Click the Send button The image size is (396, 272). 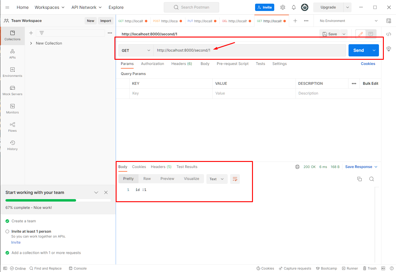[359, 50]
